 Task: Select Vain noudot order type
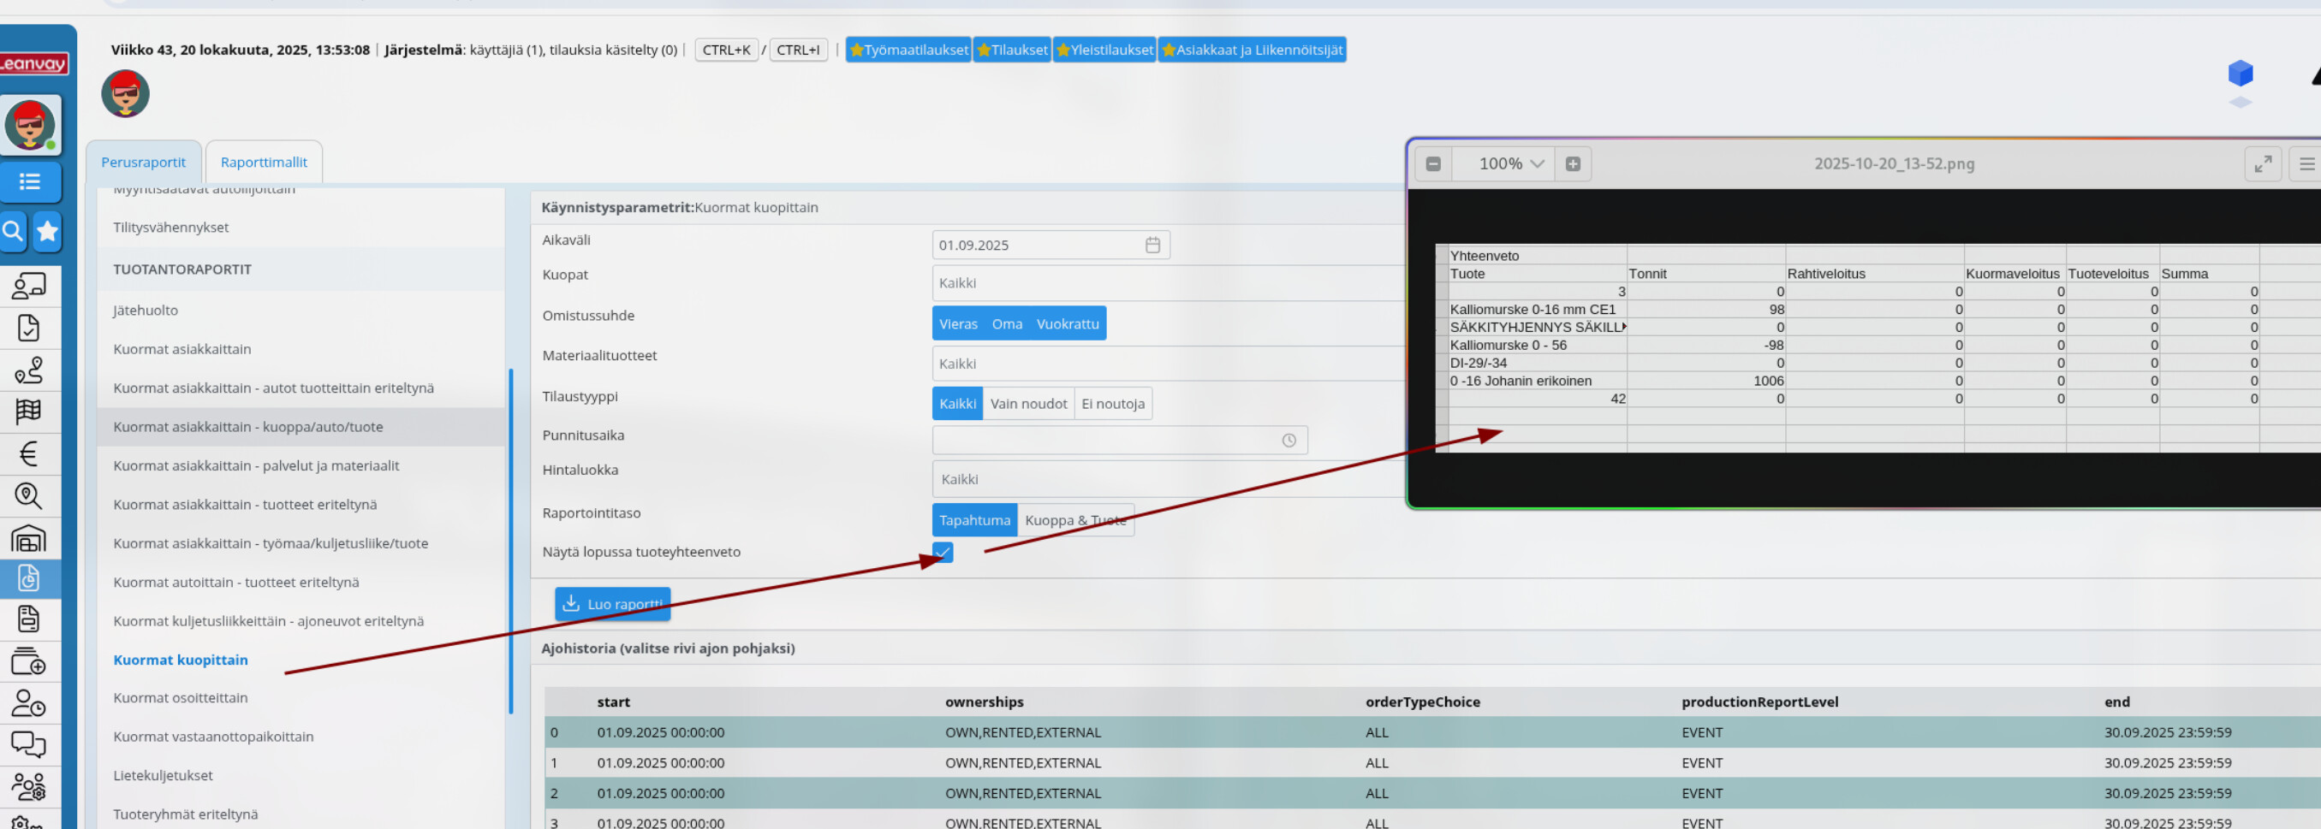pyautogui.click(x=1028, y=404)
